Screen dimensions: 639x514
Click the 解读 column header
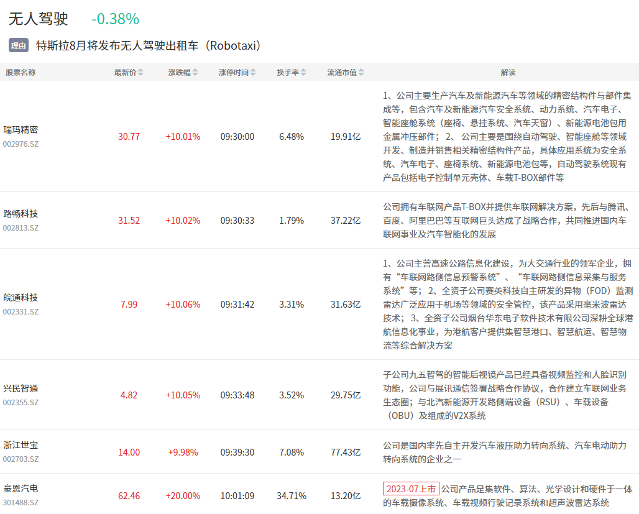pyautogui.click(x=508, y=73)
